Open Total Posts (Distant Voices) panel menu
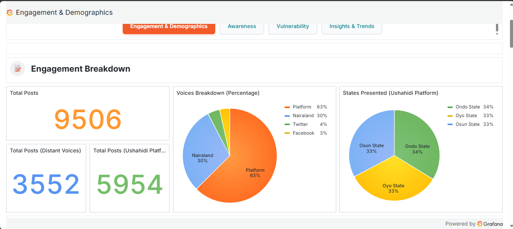The width and height of the screenshot is (513, 229). [45, 151]
